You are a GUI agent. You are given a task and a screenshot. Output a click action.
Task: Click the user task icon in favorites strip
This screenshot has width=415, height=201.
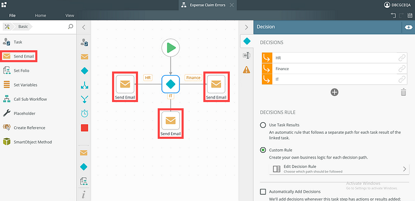(x=84, y=42)
